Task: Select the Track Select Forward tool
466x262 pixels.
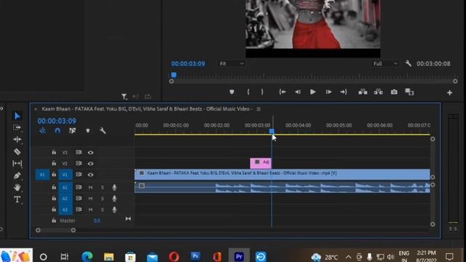Action: tap(17, 127)
